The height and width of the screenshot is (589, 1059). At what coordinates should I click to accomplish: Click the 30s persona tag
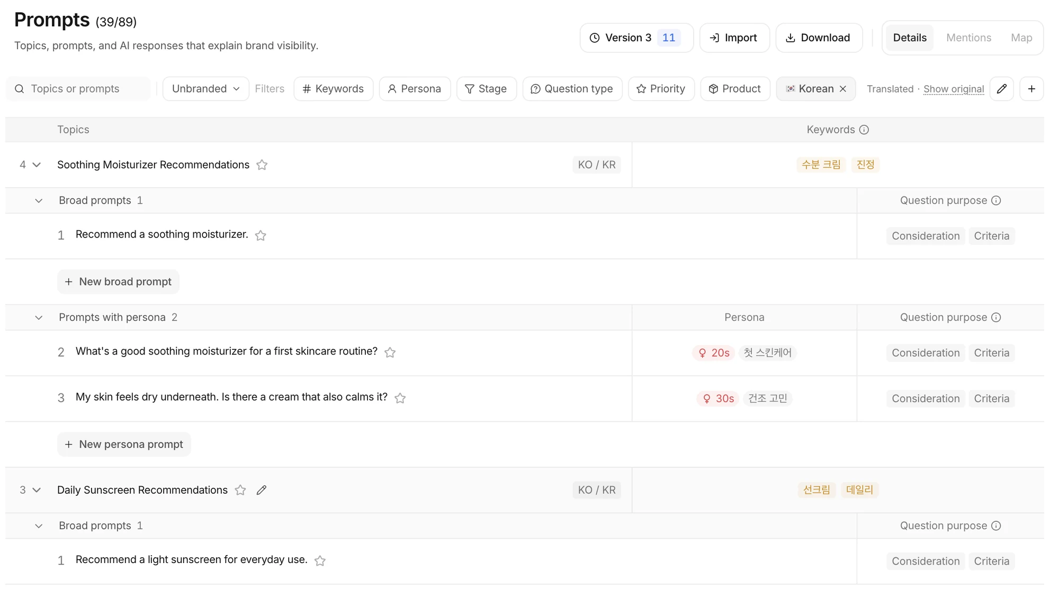pyautogui.click(x=718, y=398)
